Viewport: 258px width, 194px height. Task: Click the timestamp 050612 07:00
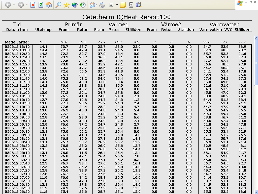coord(17,178)
